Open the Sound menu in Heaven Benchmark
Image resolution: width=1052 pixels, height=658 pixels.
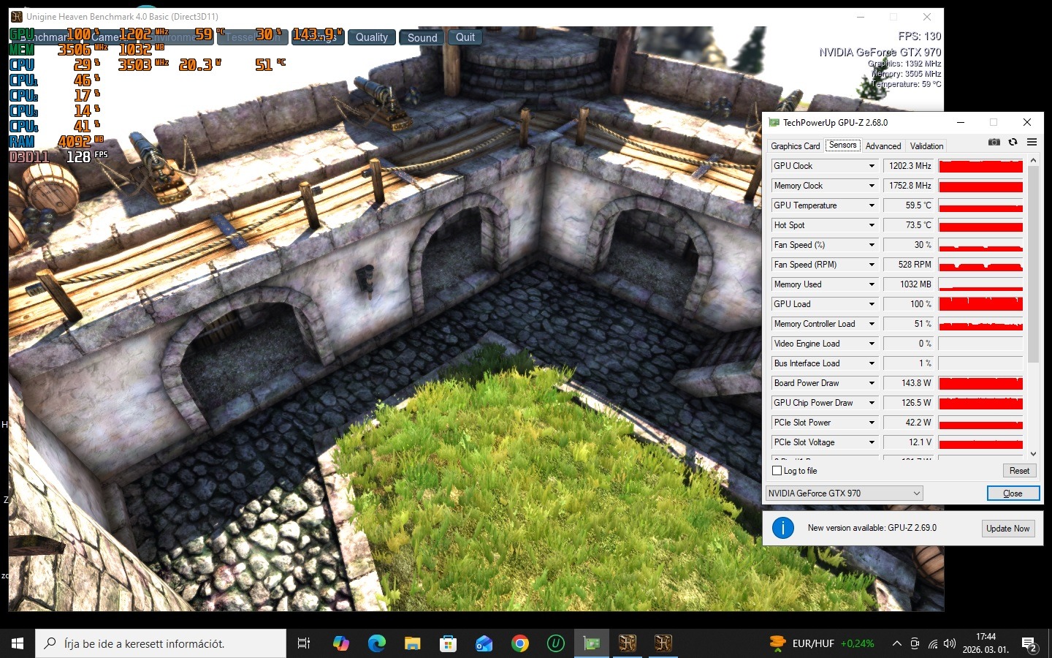point(422,37)
